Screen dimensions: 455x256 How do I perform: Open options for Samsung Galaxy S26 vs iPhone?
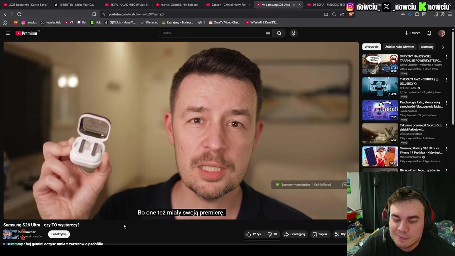(x=446, y=149)
